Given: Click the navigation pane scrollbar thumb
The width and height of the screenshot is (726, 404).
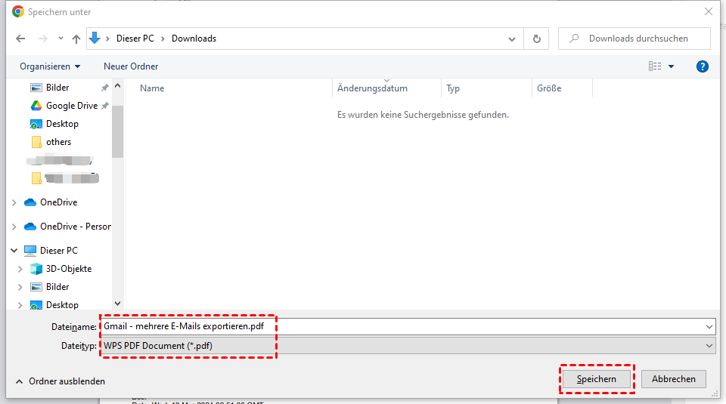Looking at the screenshot, I should click(118, 131).
